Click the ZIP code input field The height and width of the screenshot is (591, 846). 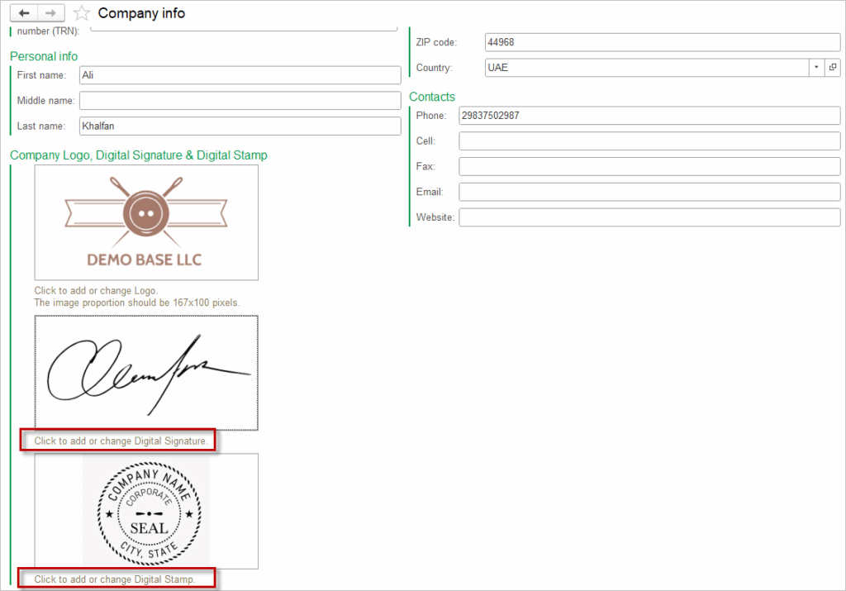pos(662,42)
